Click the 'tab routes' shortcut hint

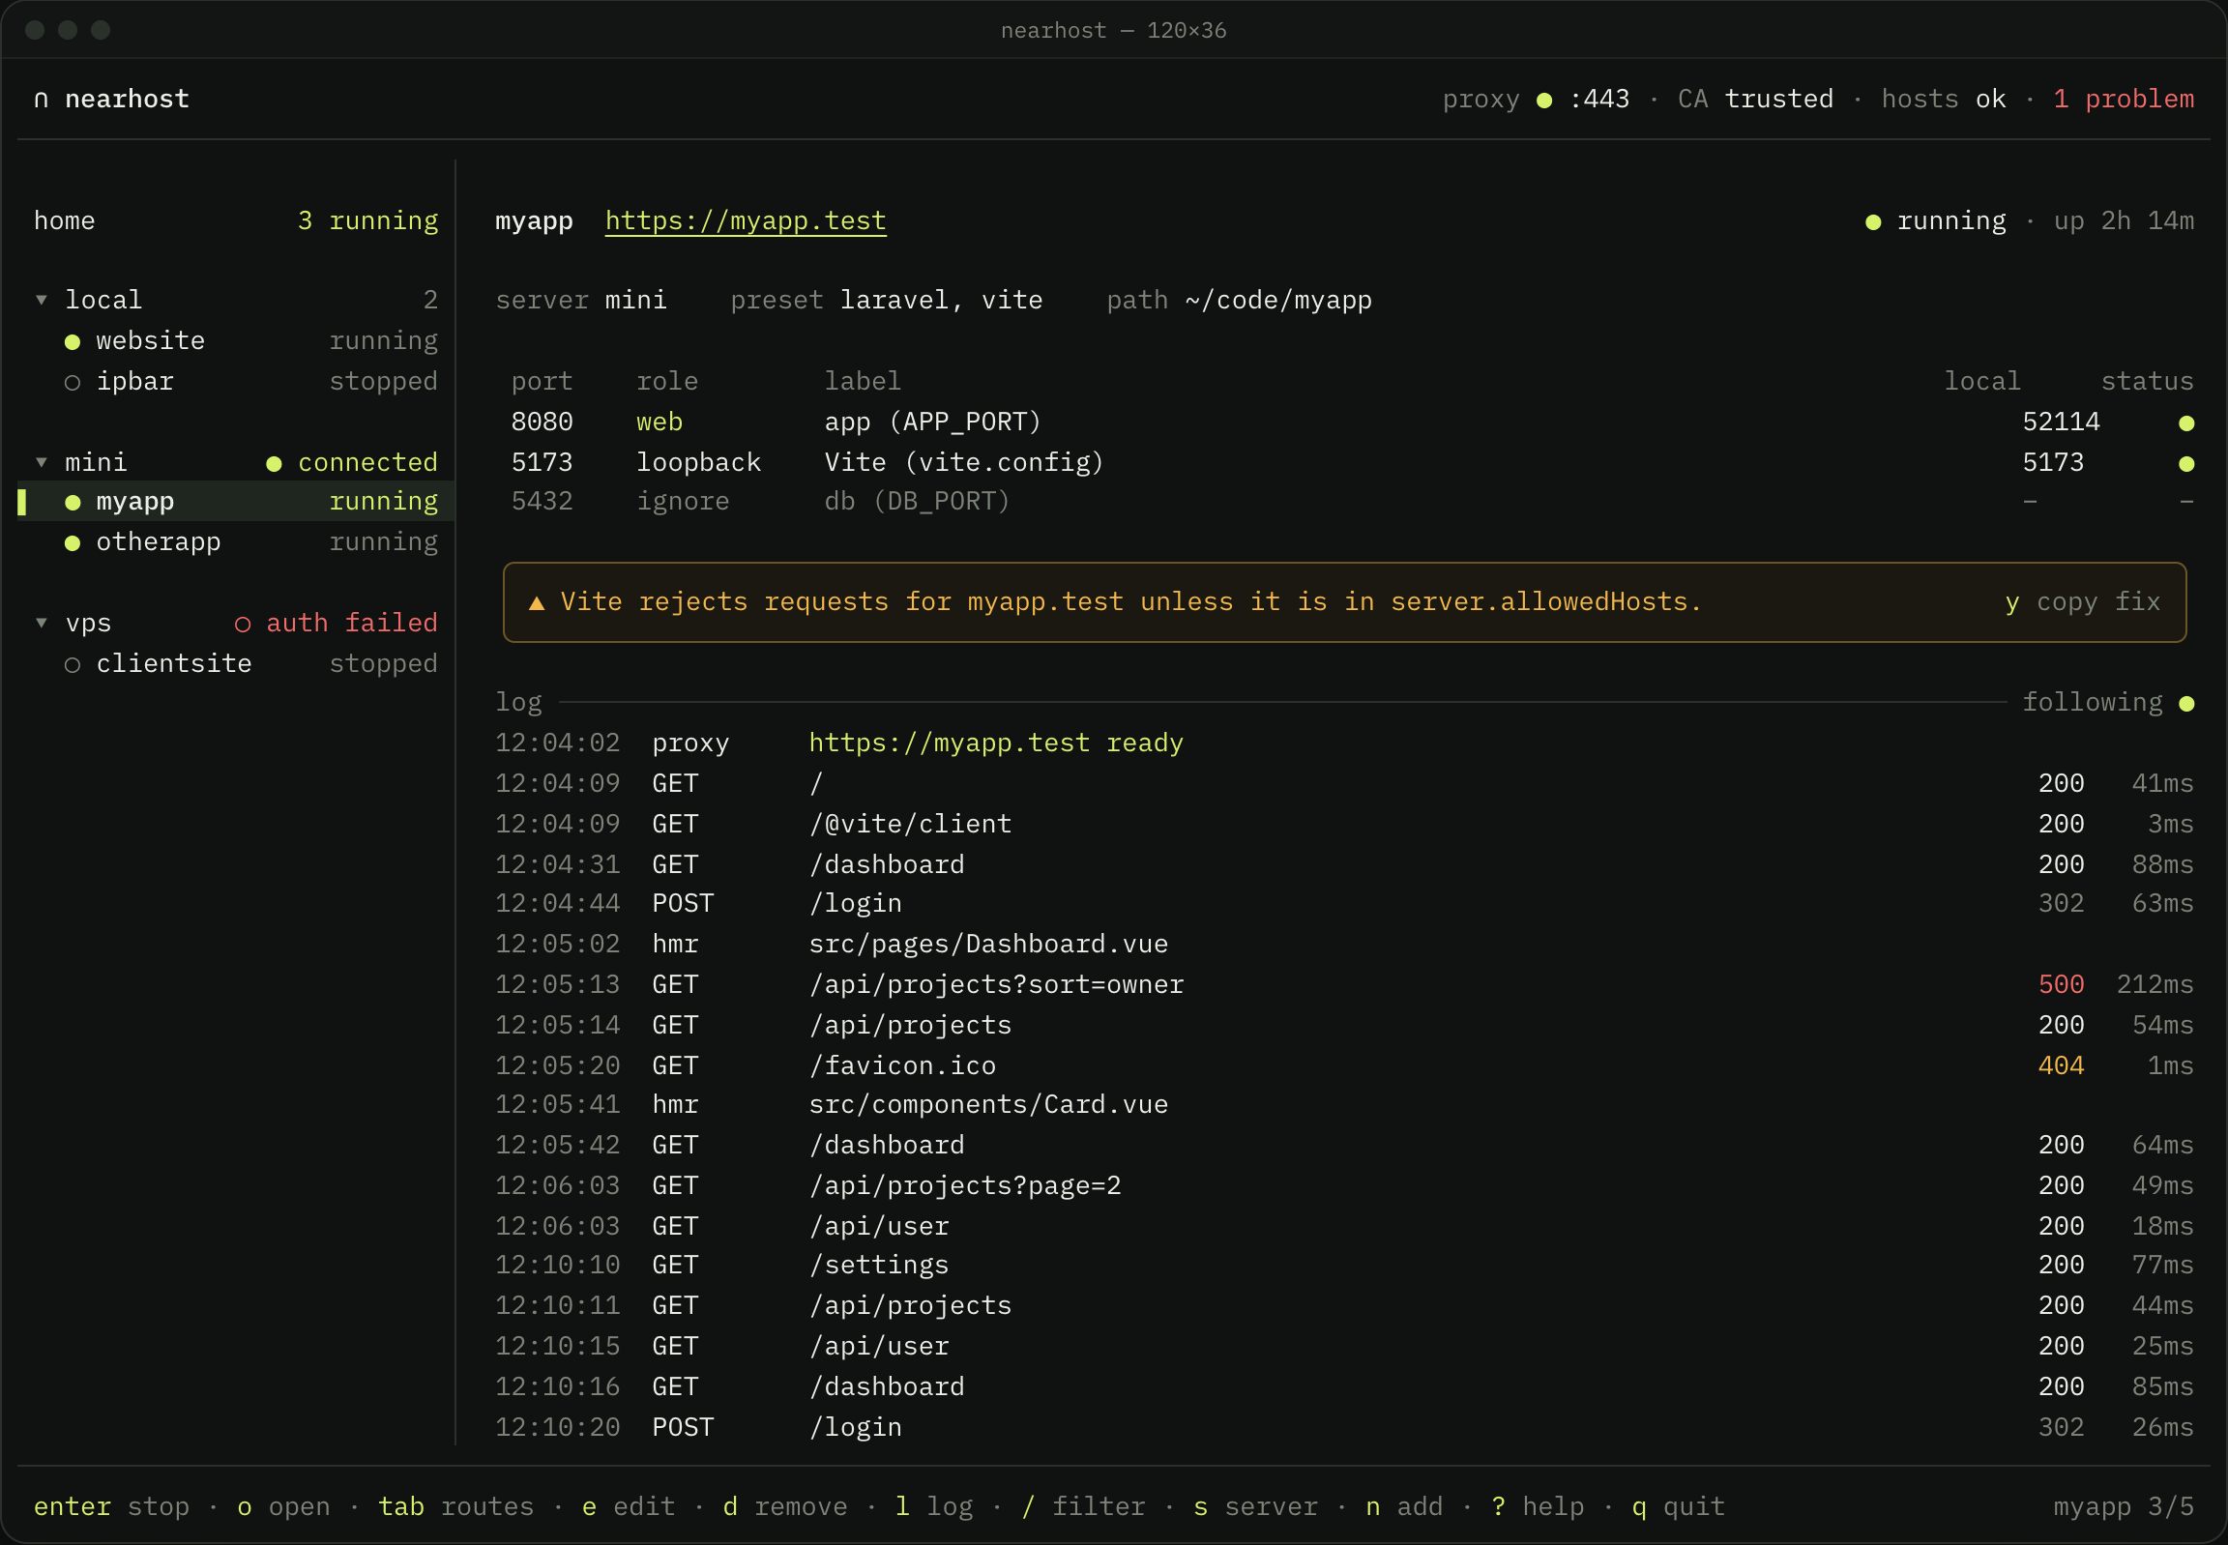pyautogui.click(x=456, y=1506)
